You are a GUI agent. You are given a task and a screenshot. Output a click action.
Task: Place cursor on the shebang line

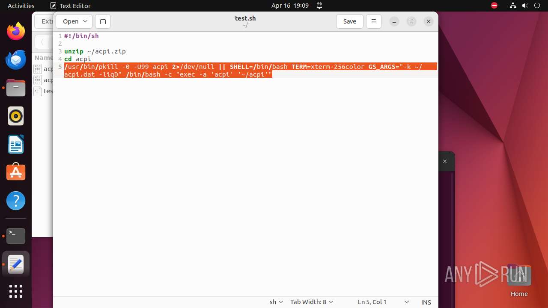[x=81, y=36]
